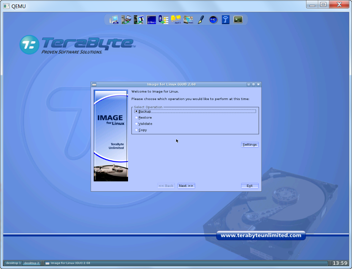This screenshot has height=269, width=352.
Task: Minimize the Image for Linux dialog
Action: click(249, 84)
